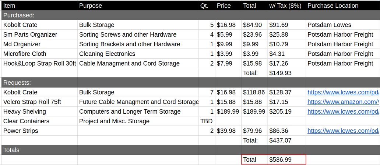Select 'Cleaning Electronics' purpose cell
Screen dimensions: 380x165
click(138, 54)
